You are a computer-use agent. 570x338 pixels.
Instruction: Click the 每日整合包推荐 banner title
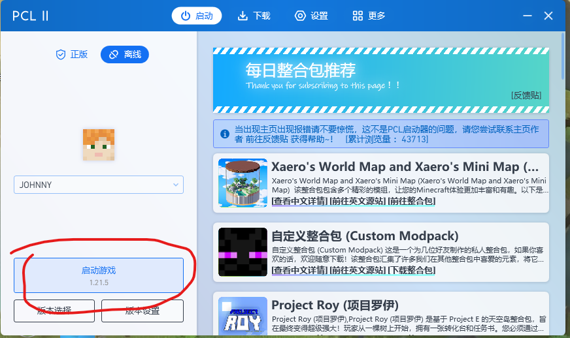click(300, 70)
